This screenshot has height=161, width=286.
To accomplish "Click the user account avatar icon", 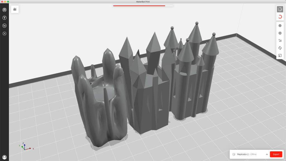I will 4,157.
